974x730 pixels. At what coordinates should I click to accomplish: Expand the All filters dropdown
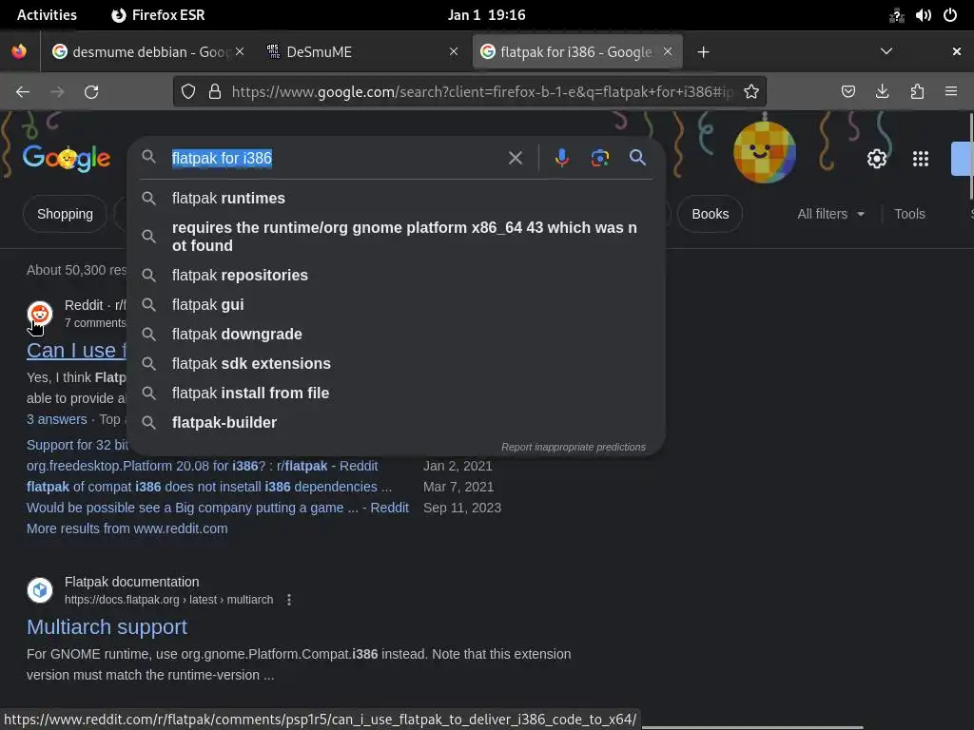830,214
